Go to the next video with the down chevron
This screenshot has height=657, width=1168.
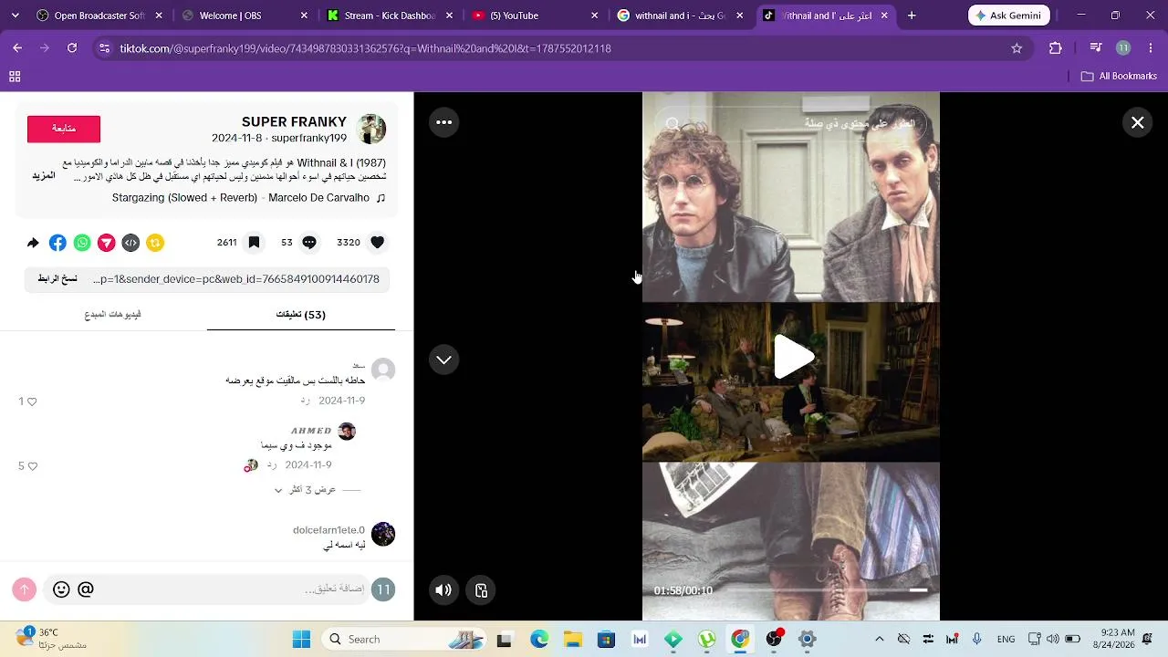(443, 360)
